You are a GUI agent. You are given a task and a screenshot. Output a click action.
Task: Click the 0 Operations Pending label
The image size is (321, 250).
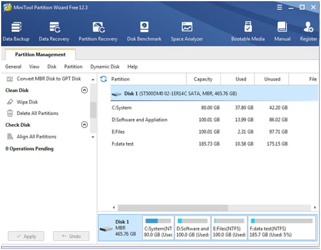point(29,149)
